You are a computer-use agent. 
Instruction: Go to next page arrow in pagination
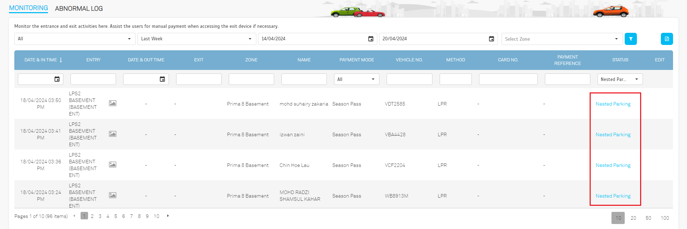(168, 216)
